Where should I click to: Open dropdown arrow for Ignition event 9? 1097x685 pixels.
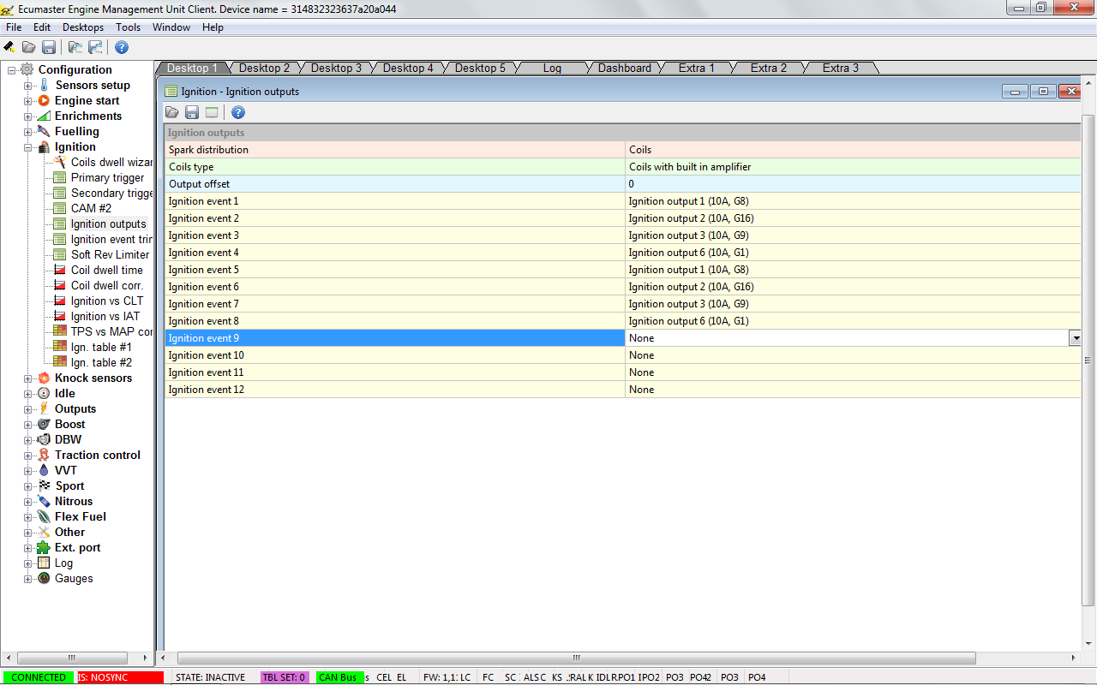[1075, 338]
